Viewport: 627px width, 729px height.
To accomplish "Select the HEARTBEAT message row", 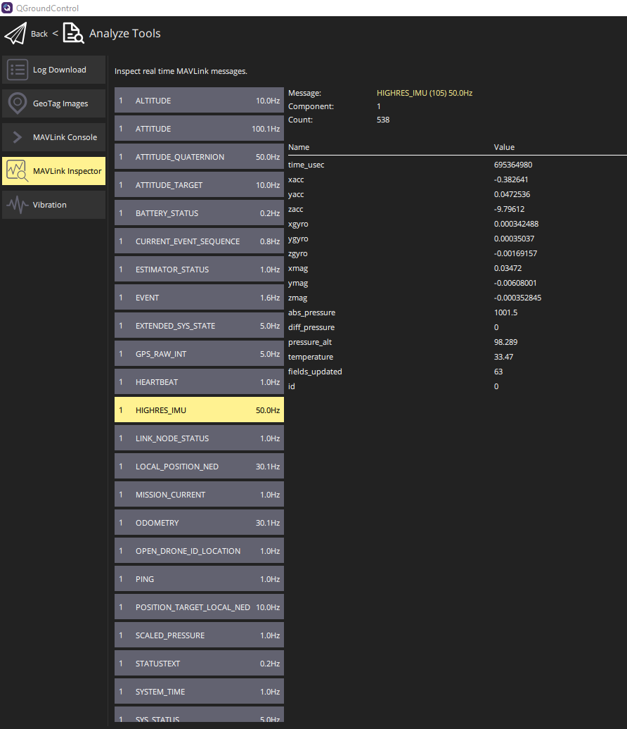I will tap(199, 382).
